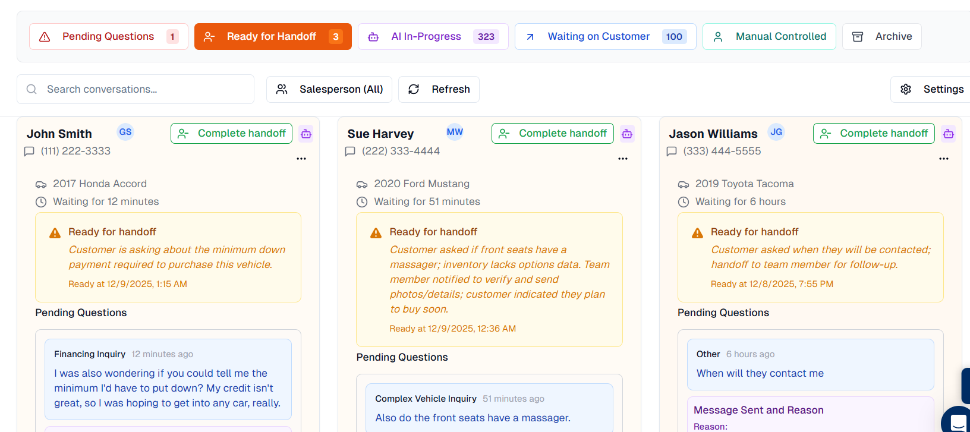The image size is (970, 432).
Task: Click the MW salesperson avatar badge
Action: [x=455, y=132]
